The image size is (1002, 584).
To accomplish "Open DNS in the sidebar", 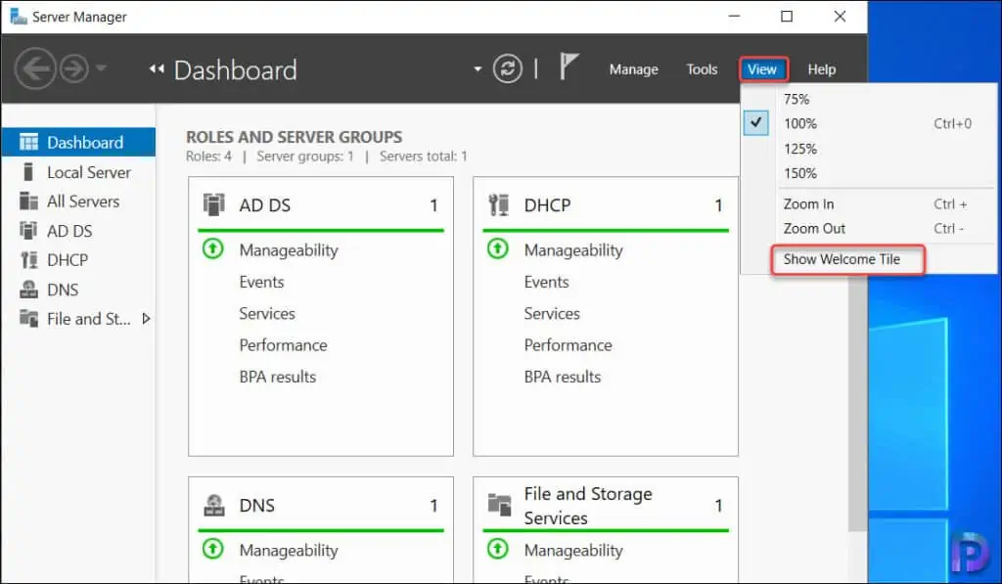I will coord(78,290).
